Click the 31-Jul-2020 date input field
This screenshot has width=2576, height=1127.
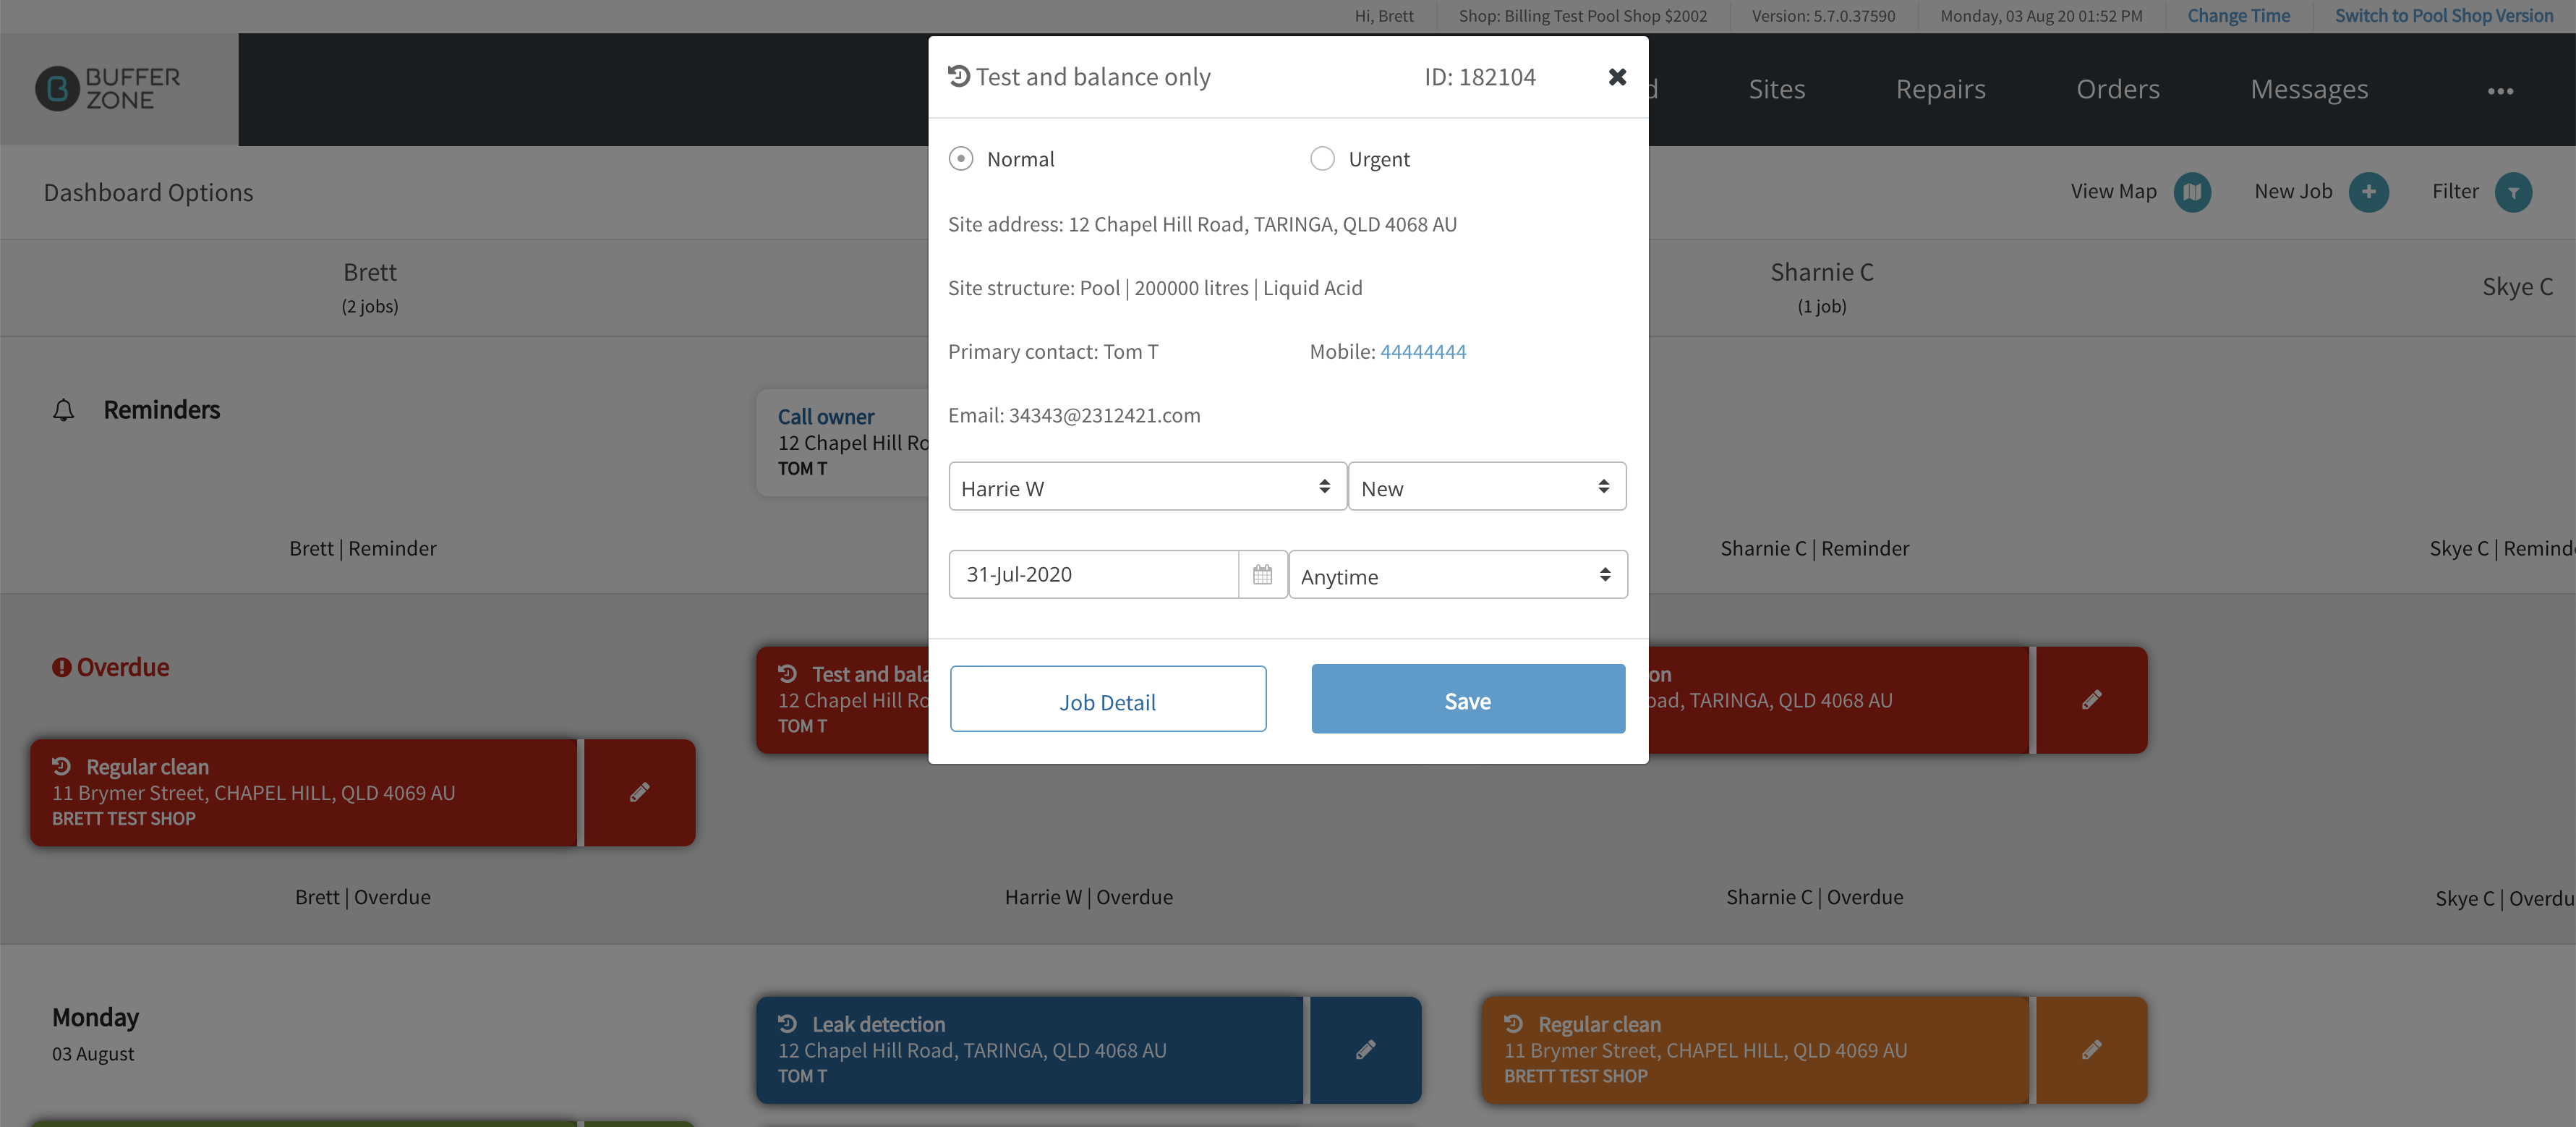point(1094,574)
